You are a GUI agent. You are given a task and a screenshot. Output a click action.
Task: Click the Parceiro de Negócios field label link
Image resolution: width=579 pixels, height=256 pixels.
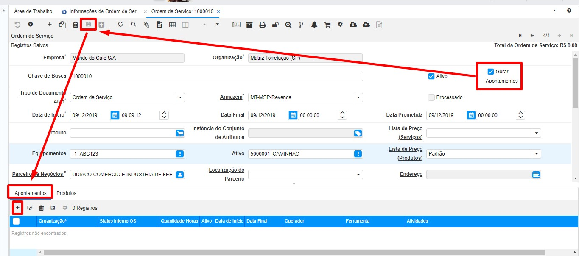(38, 174)
